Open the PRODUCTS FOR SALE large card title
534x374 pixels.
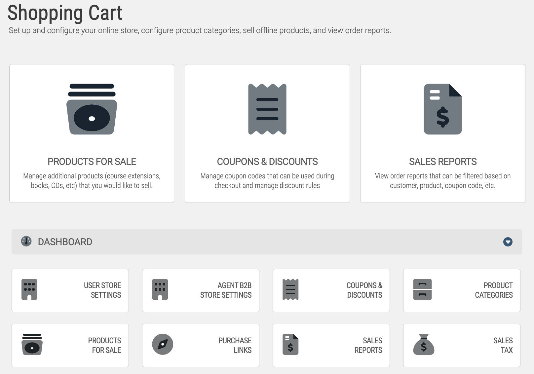coord(92,162)
